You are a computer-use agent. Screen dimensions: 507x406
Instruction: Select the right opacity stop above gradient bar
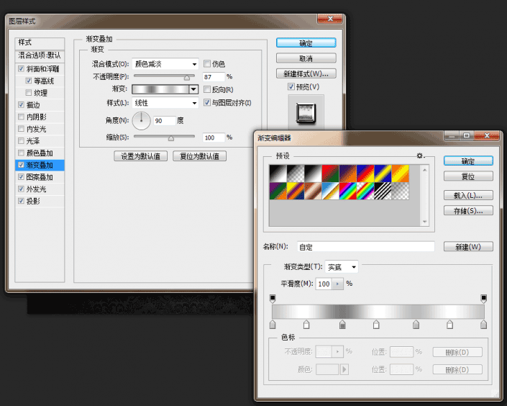click(x=483, y=299)
